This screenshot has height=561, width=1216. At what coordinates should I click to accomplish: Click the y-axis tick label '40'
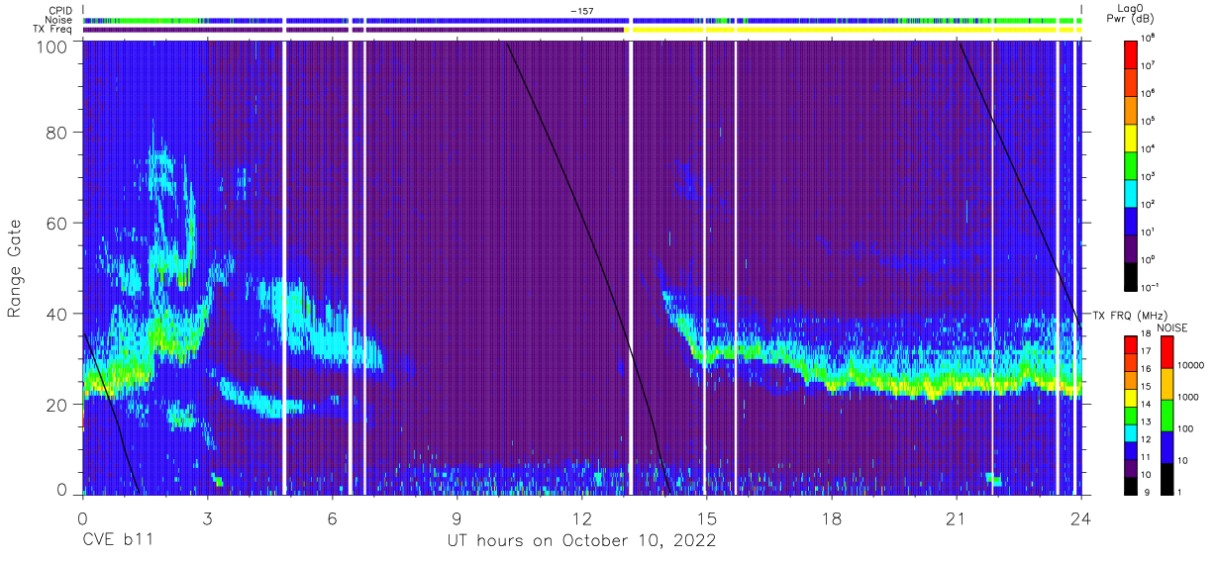click(55, 314)
